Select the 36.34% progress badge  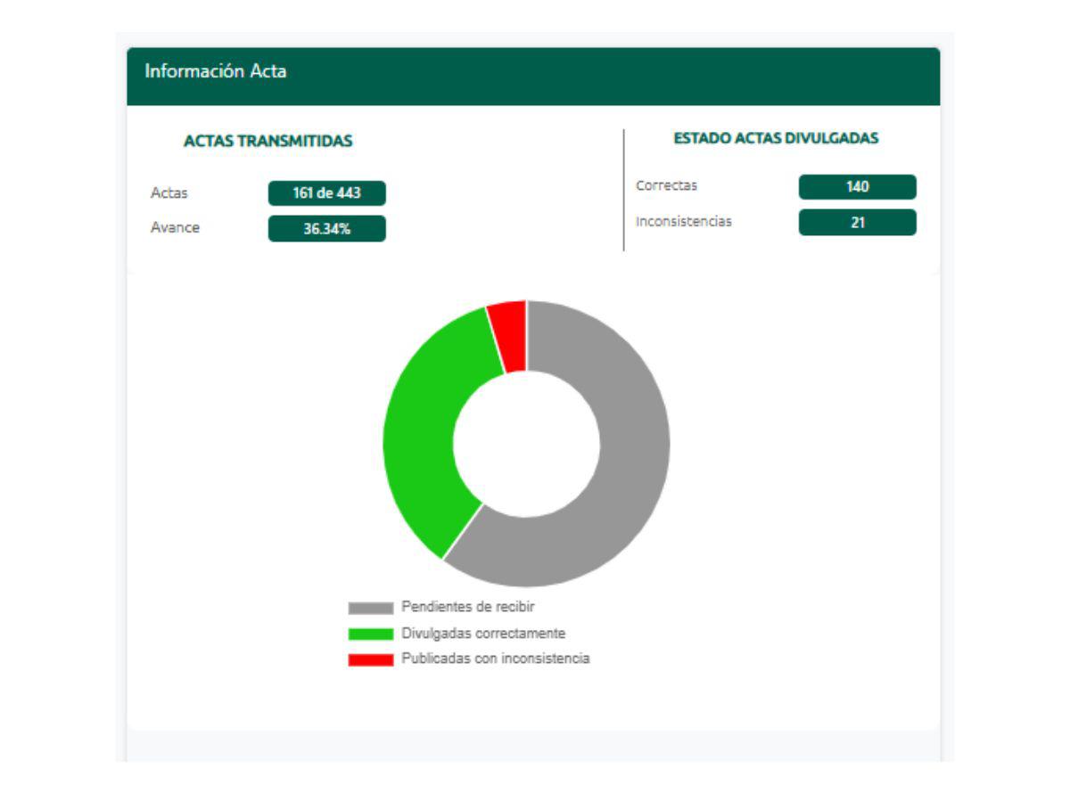click(x=326, y=229)
